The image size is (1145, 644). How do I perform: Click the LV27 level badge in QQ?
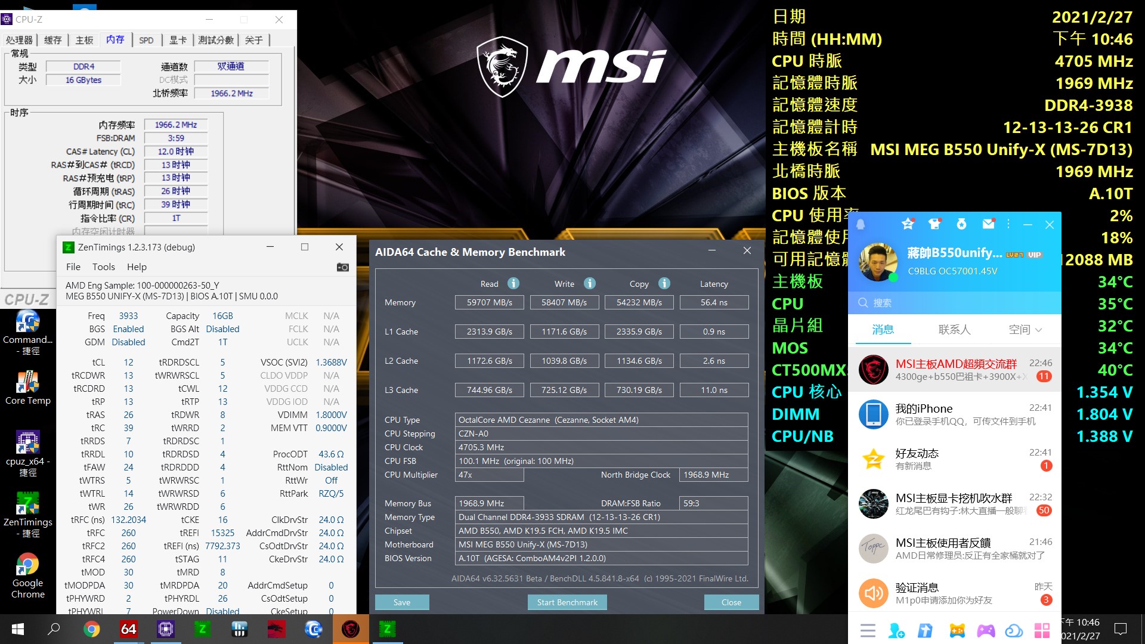click(x=1014, y=255)
